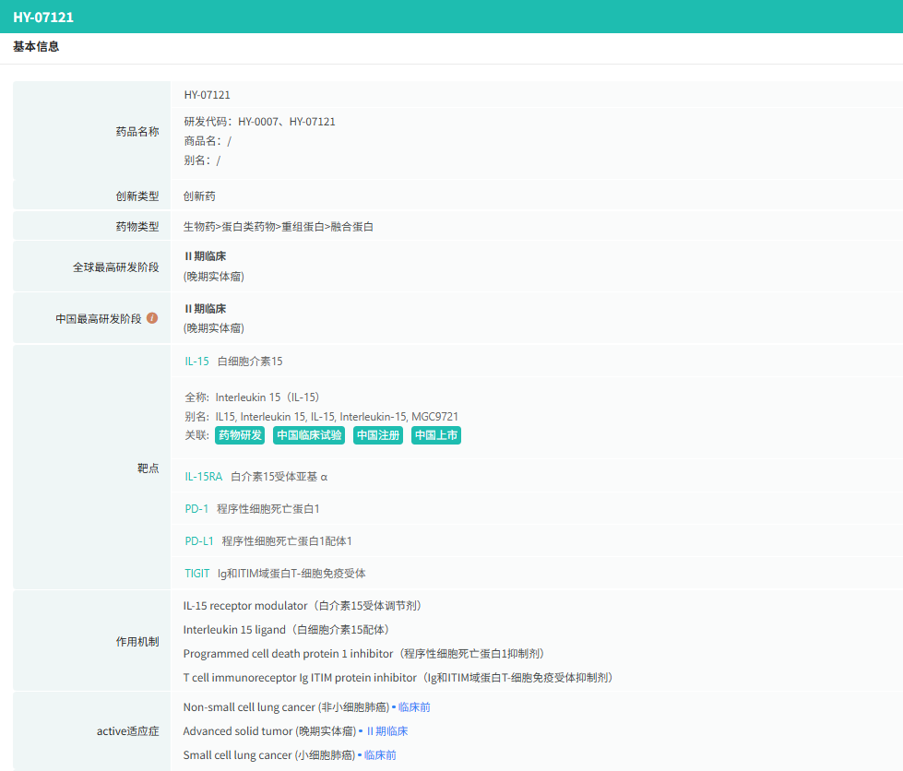Select the 研发代码：HY-0007、HY-07121 text

coord(260,122)
